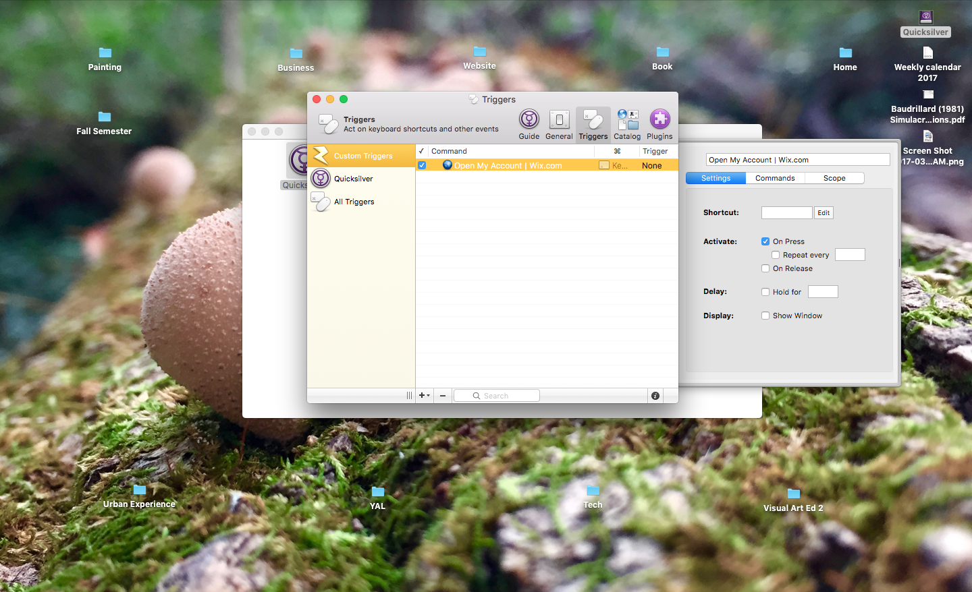Select Quicksilver triggers group in the sidebar
The height and width of the screenshot is (592, 972).
pos(361,179)
